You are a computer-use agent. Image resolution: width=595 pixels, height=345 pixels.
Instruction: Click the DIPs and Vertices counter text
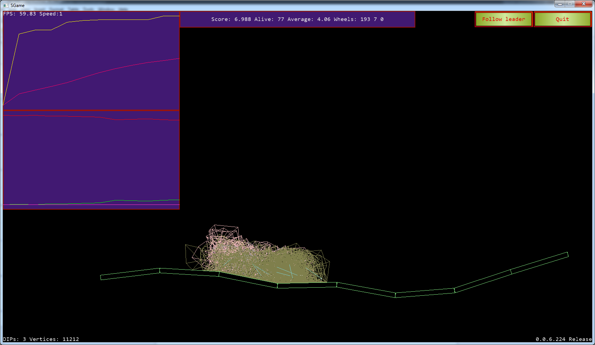point(41,339)
